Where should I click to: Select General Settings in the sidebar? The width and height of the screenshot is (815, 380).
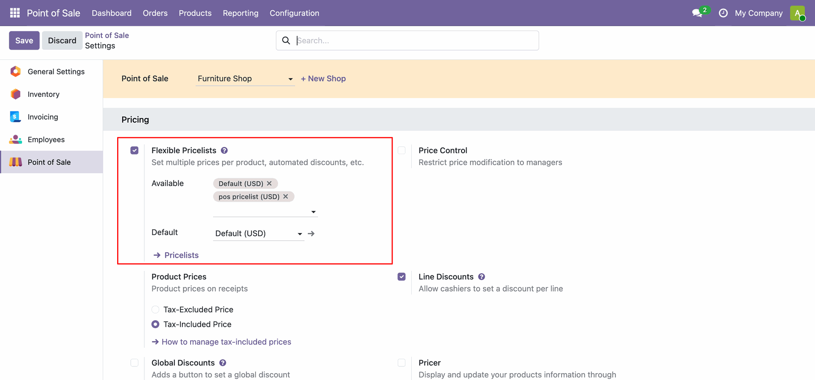pos(51,71)
